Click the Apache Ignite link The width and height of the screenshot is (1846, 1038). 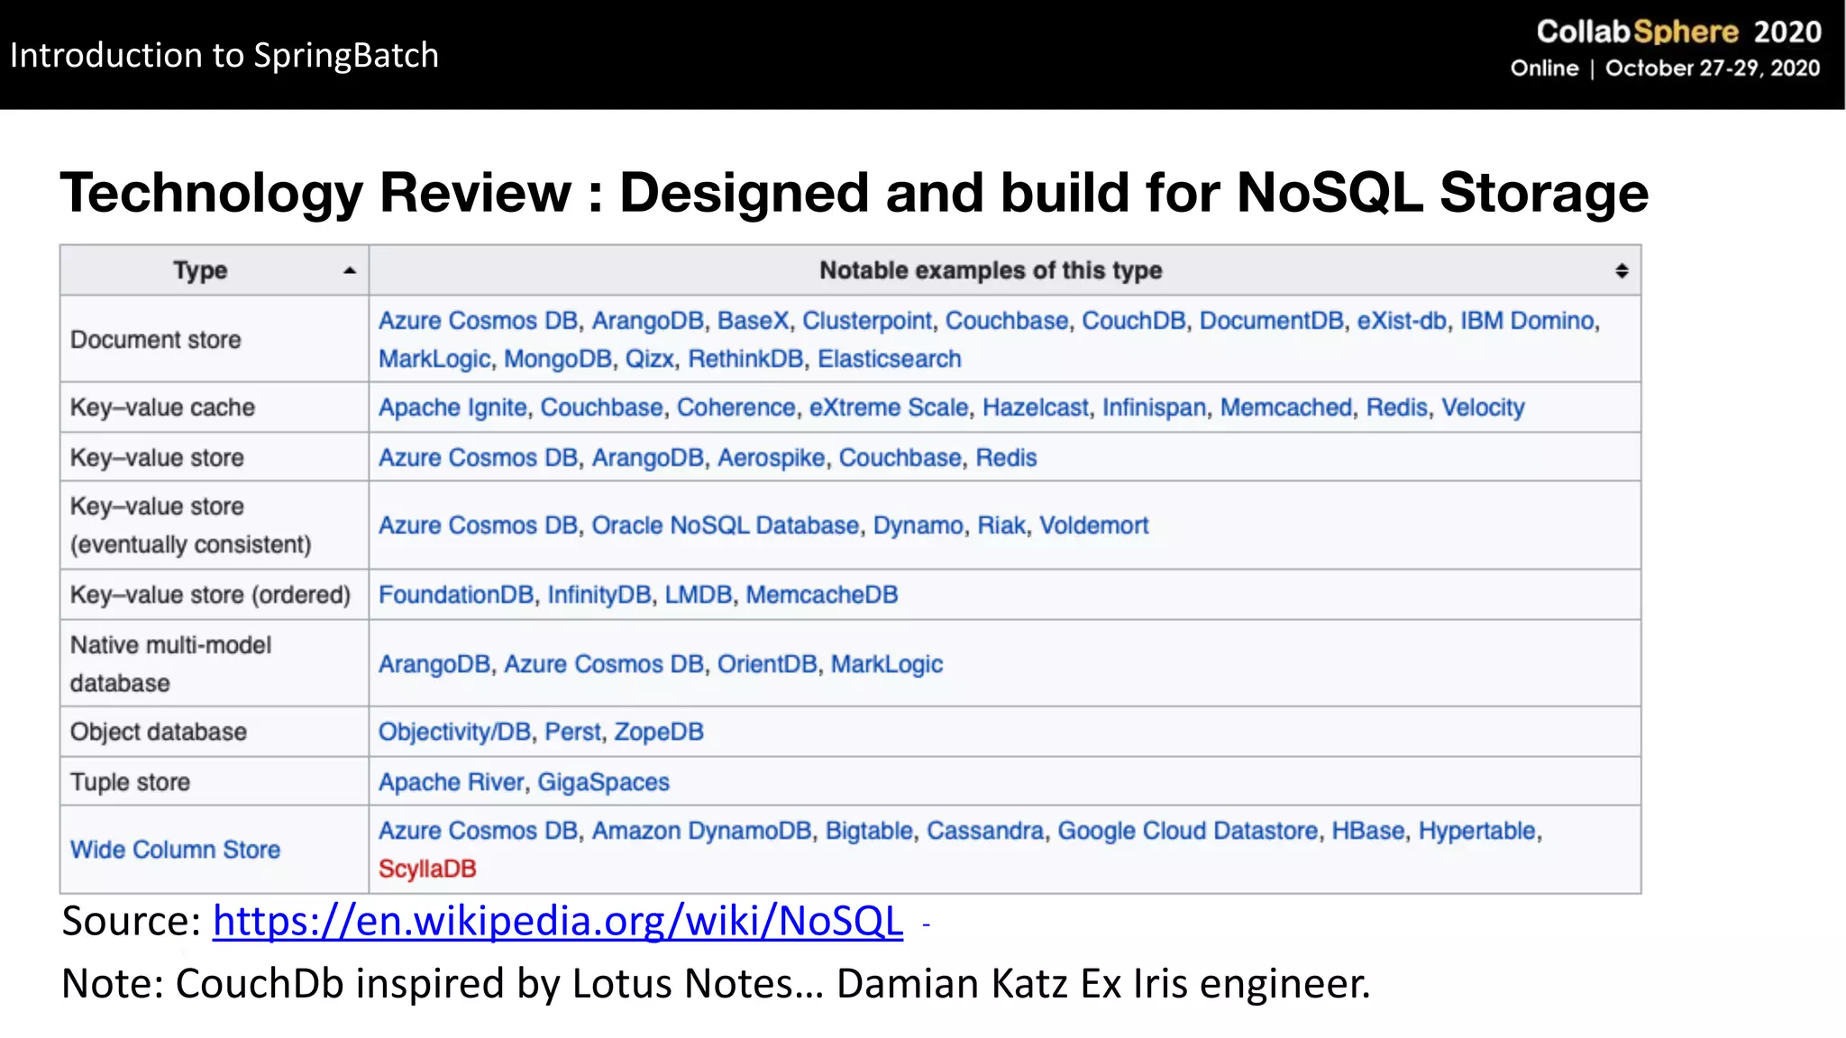(x=452, y=407)
